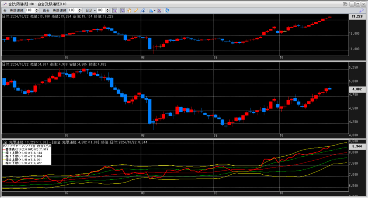Image resolution: width=368 pixels, height=198 pixels.
Task: Close the Bollinger band legend box
Action: click(x=50, y=146)
